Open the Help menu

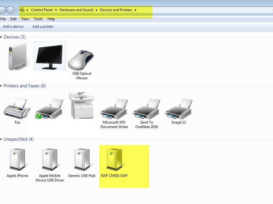point(51,19)
